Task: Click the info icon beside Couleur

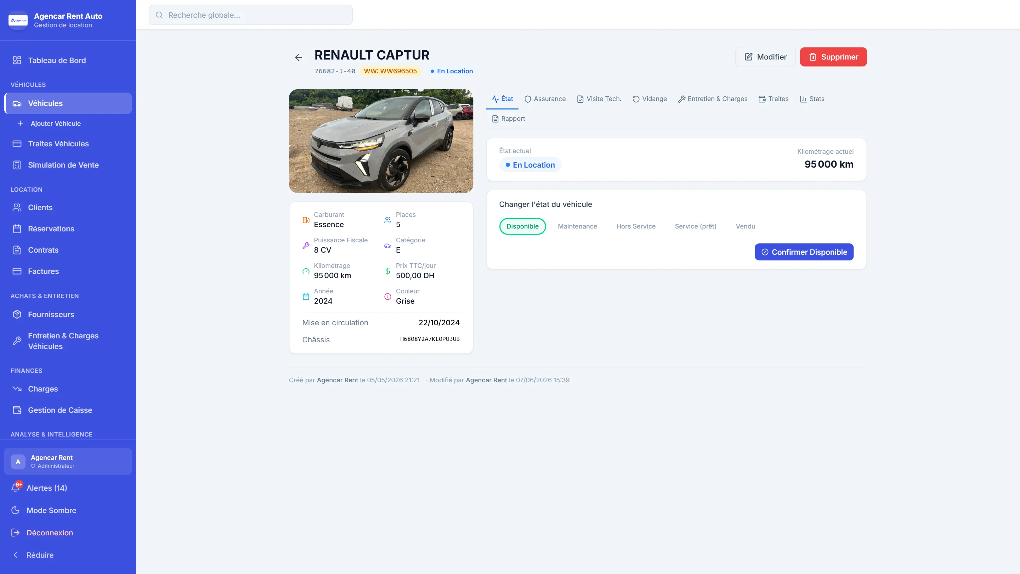Action: [x=388, y=297]
